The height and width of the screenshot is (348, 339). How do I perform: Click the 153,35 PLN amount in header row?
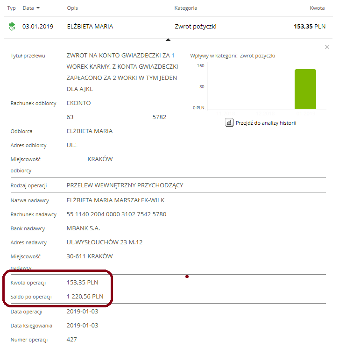tap(310, 27)
